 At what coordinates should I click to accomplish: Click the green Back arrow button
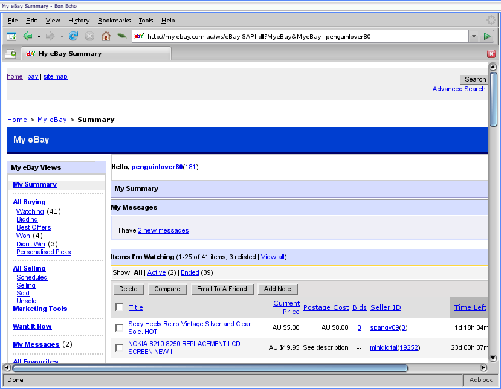click(x=28, y=36)
